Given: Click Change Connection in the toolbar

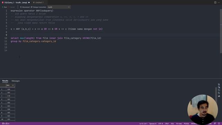Looking at the screenshot, I should [39, 7].
